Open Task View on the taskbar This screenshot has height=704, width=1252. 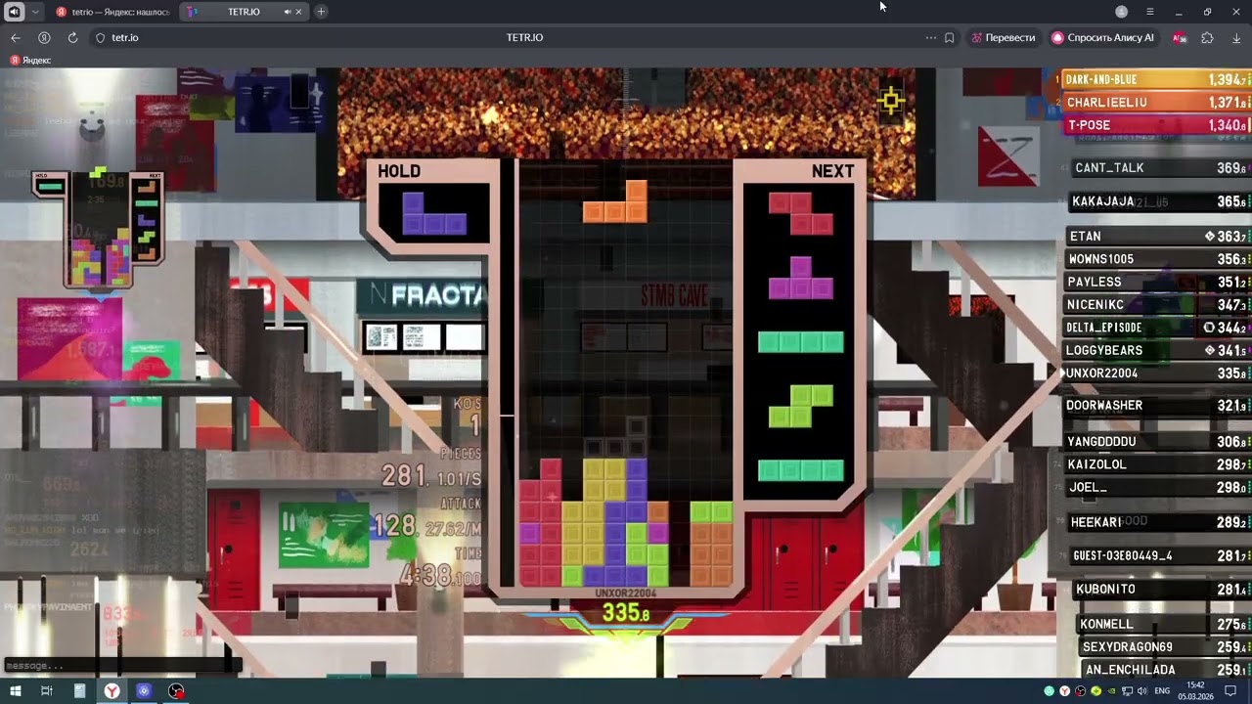[x=46, y=690]
